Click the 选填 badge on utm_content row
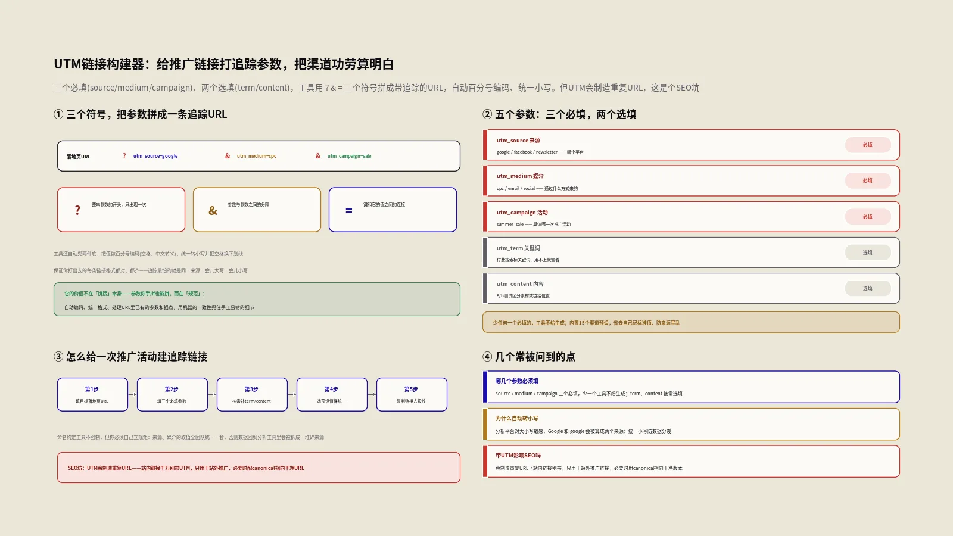 pos(868,288)
